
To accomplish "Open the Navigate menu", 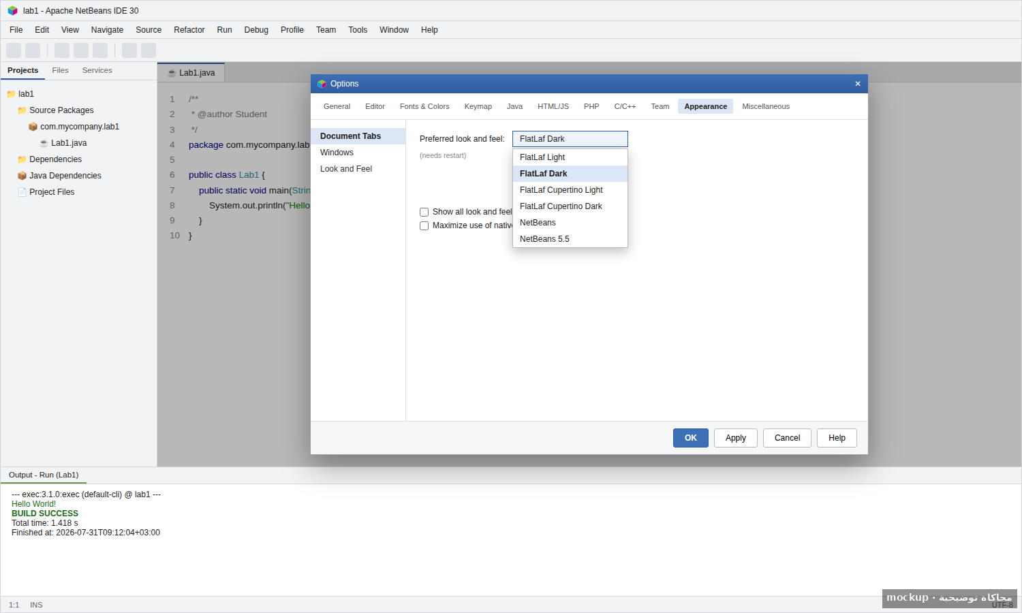I will (107, 30).
